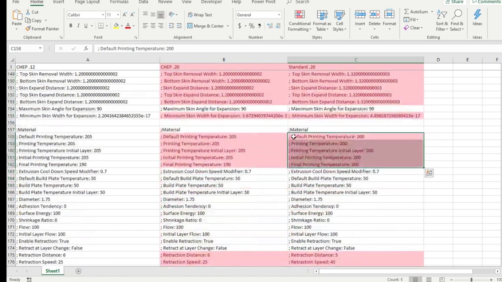Open the Insert ribbon tab

[x=58, y=2]
